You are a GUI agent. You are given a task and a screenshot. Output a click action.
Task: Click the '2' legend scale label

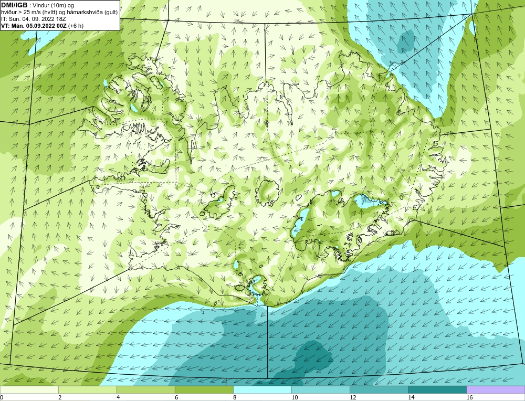point(60,398)
